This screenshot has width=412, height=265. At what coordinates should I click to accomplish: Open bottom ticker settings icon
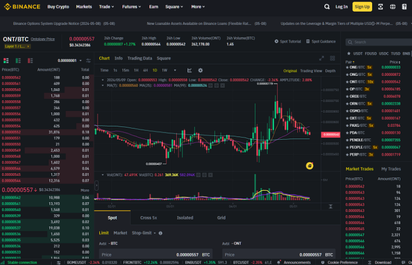coord(59,262)
